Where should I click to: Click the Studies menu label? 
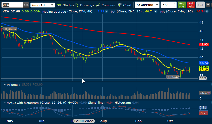[x=68, y=5]
